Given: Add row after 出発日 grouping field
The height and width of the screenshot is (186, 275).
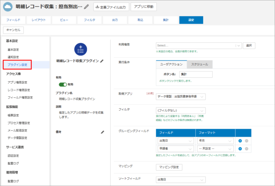Looking at the screenshot, I should click(x=240, y=141).
